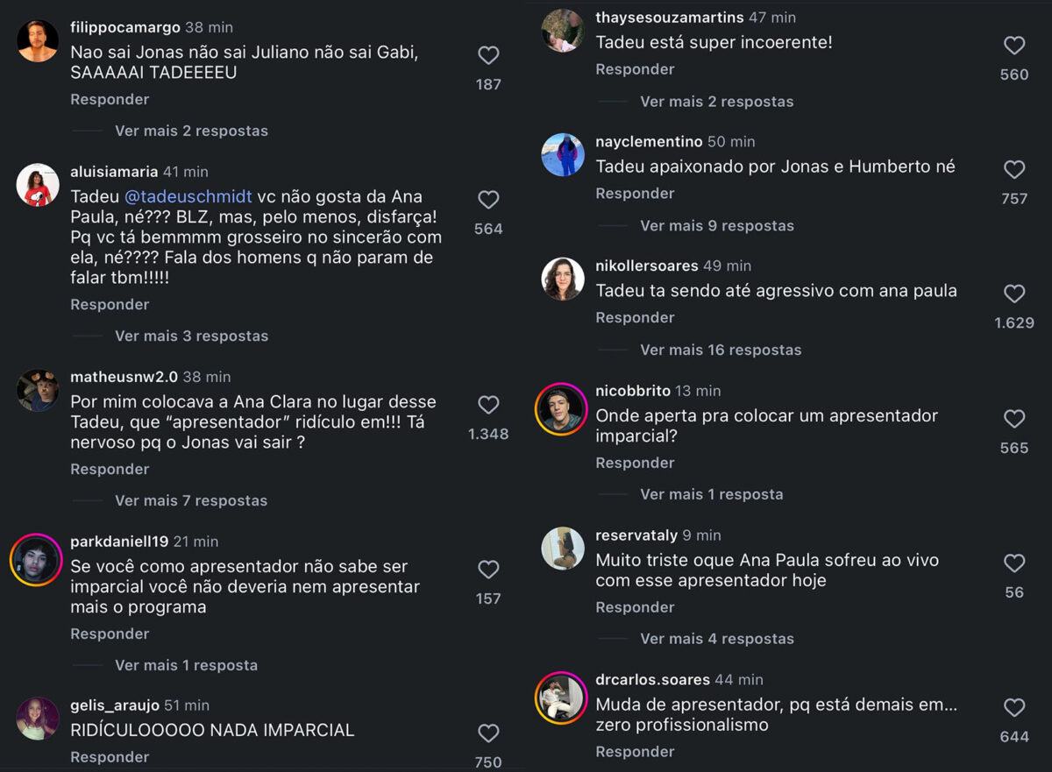
Task: Tap heart on aluisiamaria's comment
Action: (x=488, y=200)
